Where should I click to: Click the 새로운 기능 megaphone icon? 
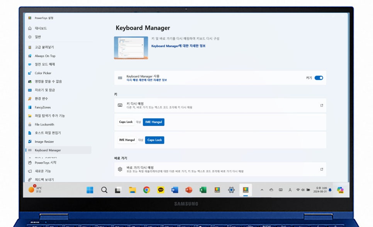pos(30,171)
